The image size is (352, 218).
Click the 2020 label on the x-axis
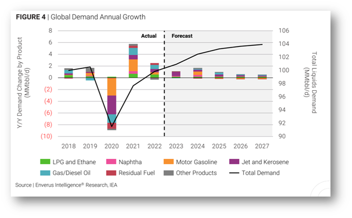click(x=111, y=146)
